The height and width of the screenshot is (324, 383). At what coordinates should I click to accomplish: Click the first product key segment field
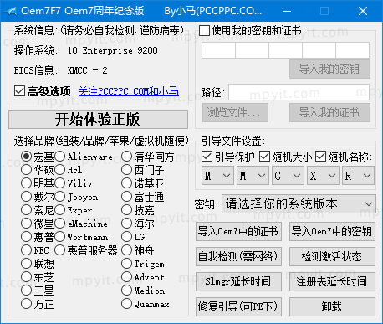[x=218, y=50]
